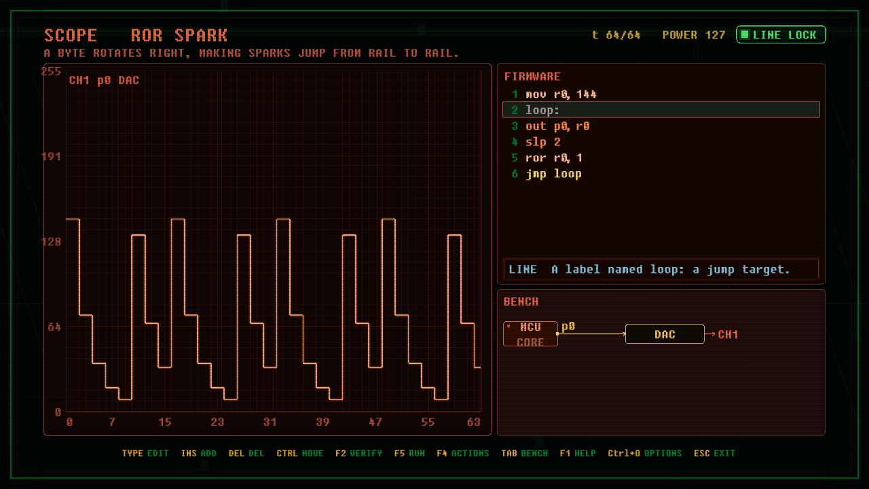Toggle the LINE LOCK indicator
Viewport: 869px width, 489px height.
[781, 35]
